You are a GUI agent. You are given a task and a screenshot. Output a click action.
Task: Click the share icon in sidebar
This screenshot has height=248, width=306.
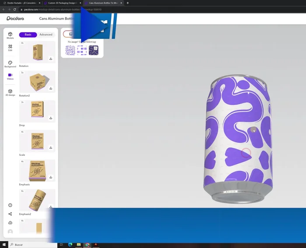pos(10,214)
